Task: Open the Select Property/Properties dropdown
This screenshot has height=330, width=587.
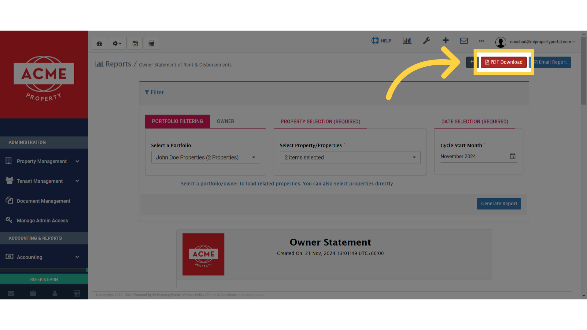Action: [350, 157]
